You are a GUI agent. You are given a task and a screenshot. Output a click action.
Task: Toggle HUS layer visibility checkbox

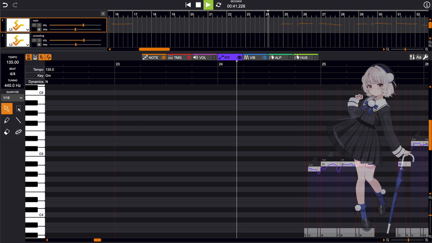point(315,57)
